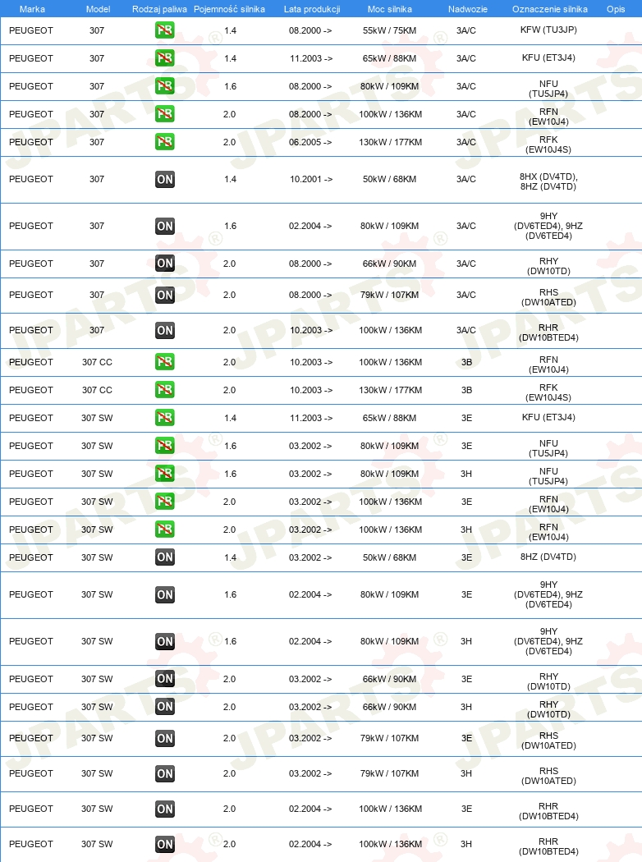642x862 pixels.
Task: Click the ON icon in the 307 SW 3E 9HY row
Action: [x=165, y=595]
